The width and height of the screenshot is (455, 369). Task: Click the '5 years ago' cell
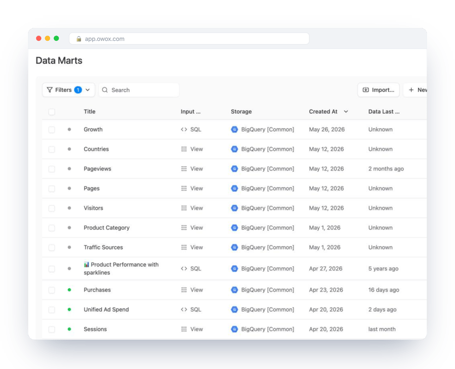tap(383, 269)
